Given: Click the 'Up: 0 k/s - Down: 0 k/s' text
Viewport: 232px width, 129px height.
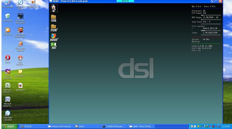Looking at the screenshot, I should (203, 6).
